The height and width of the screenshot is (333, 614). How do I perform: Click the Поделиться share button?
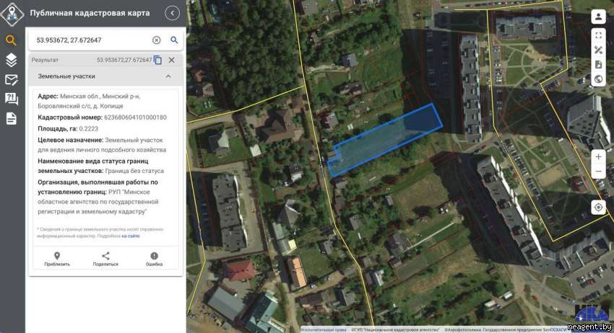(x=105, y=259)
